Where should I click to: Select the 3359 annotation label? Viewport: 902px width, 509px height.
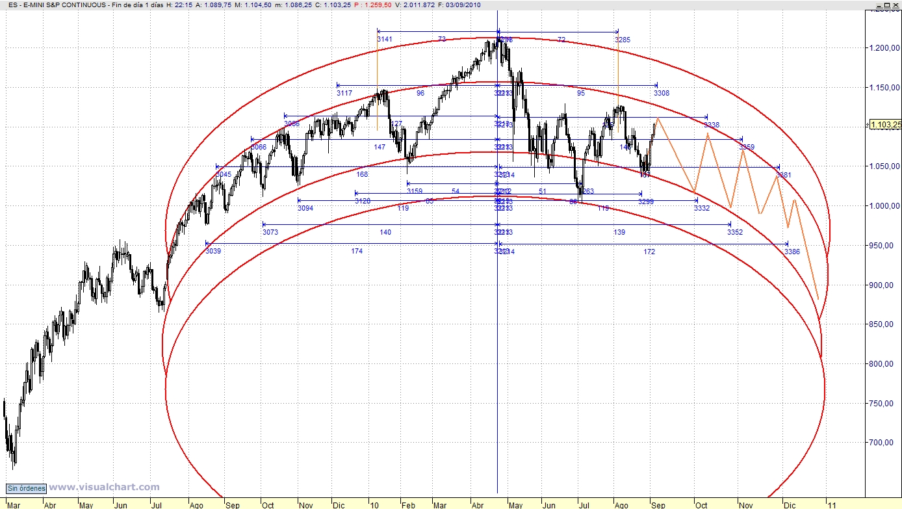coord(747,148)
